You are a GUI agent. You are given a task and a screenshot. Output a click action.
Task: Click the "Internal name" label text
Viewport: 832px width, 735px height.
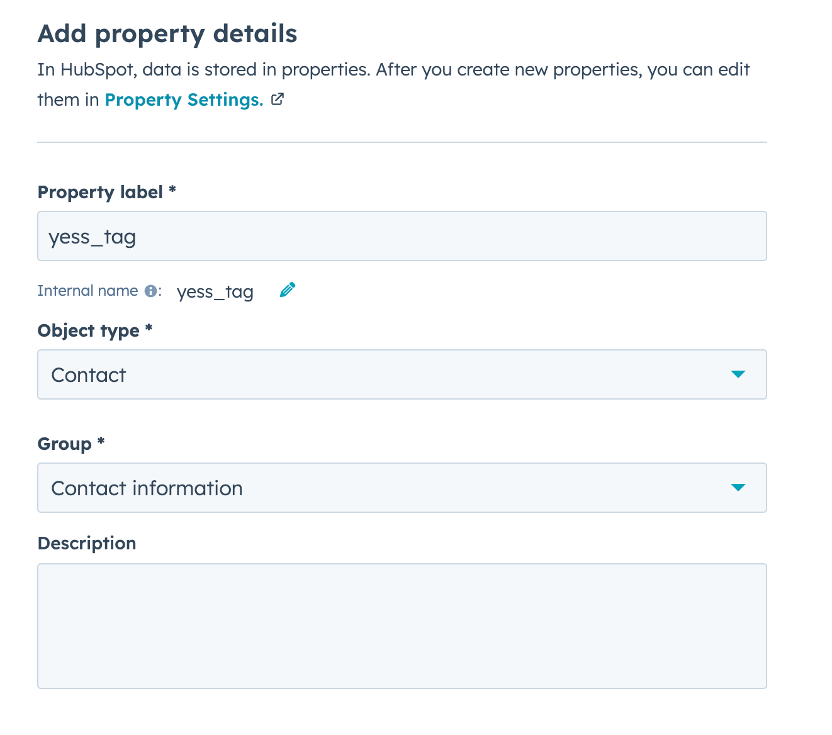87,291
